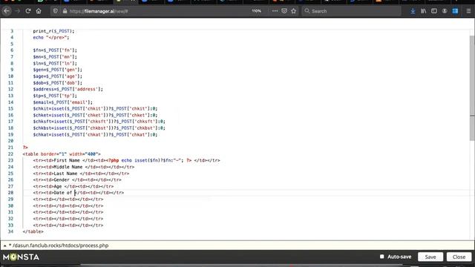Image resolution: width=475 pixels, height=267 pixels.
Task: Reload the page with the refresh icon
Action: [28, 11]
